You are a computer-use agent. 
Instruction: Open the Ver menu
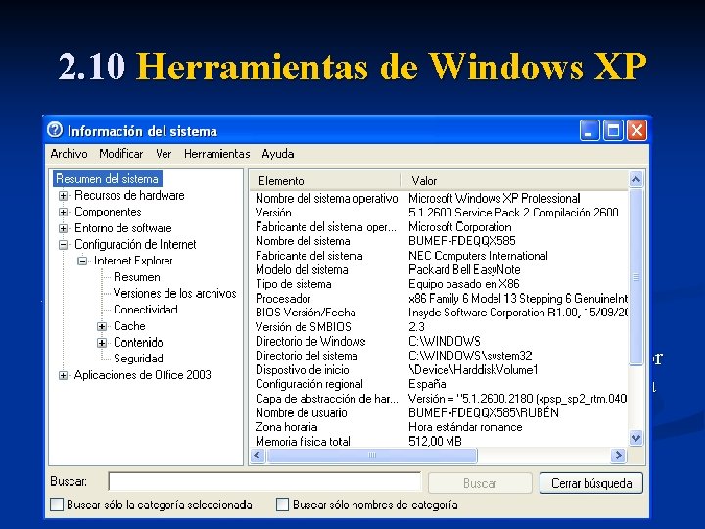tap(164, 154)
